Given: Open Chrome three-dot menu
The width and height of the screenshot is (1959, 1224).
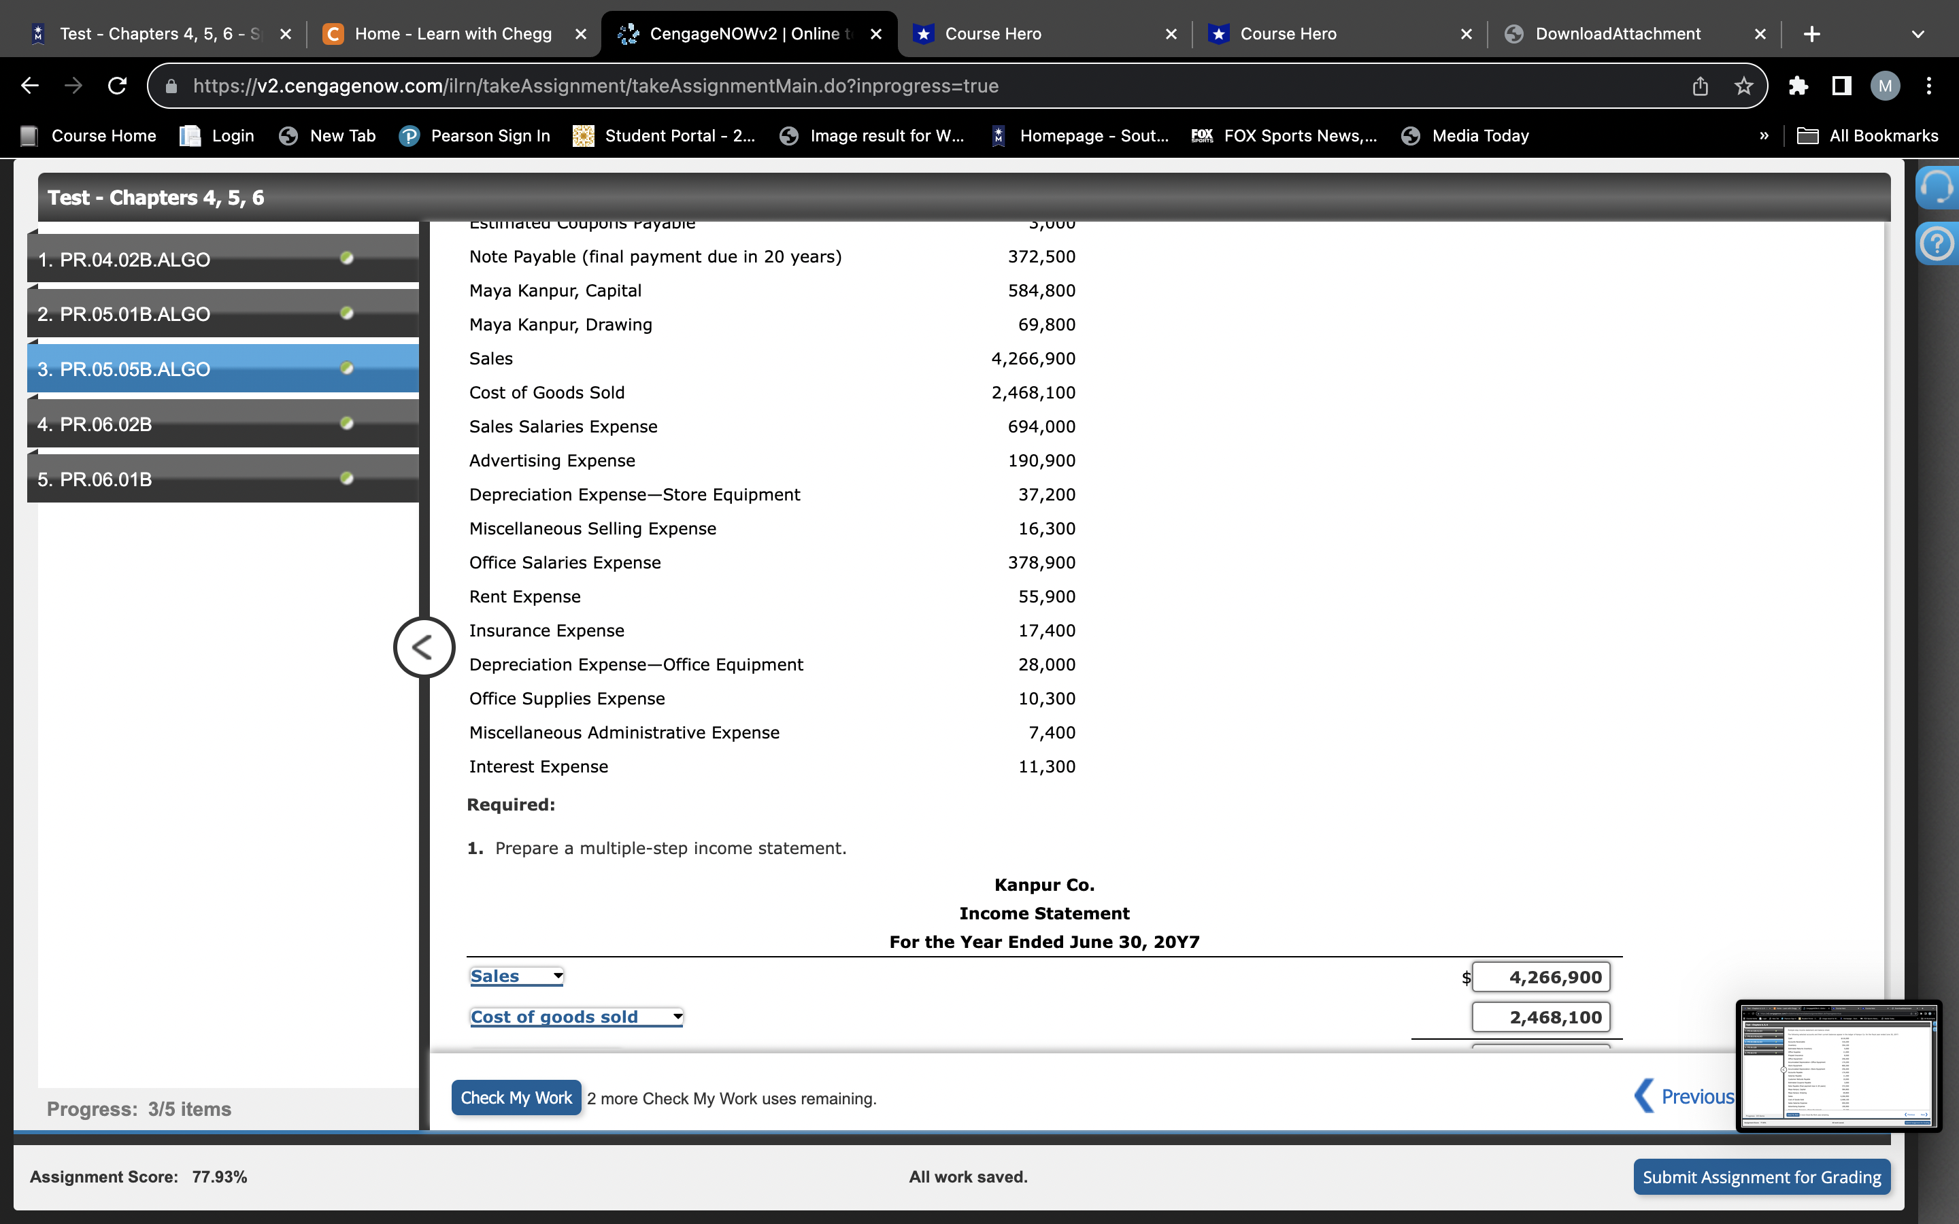Looking at the screenshot, I should pos(1929,86).
